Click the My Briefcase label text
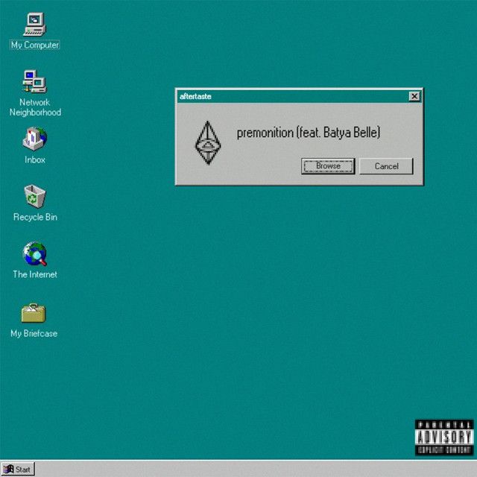The width and height of the screenshot is (477, 477). tap(34, 333)
